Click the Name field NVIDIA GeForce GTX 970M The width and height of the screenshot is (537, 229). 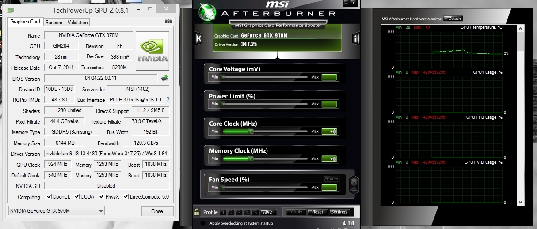pyautogui.click(x=88, y=35)
